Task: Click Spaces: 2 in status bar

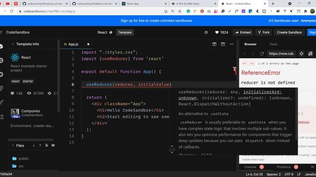Action: (274, 175)
